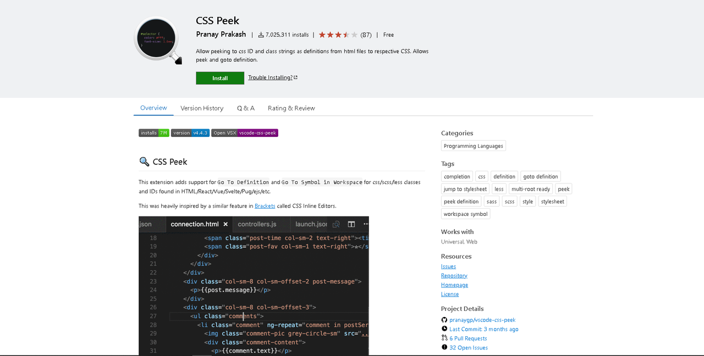Open the Rating & Review tab

[291, 108]
